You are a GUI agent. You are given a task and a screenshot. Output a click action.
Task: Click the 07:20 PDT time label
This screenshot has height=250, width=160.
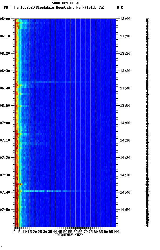click(x=5, y=158)
